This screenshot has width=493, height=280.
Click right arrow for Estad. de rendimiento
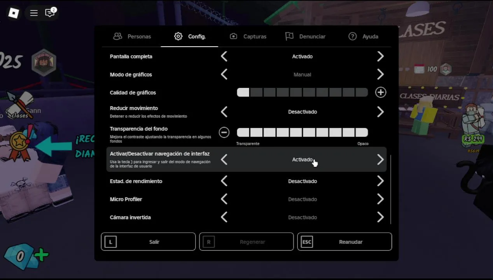[x=380, y=181]
